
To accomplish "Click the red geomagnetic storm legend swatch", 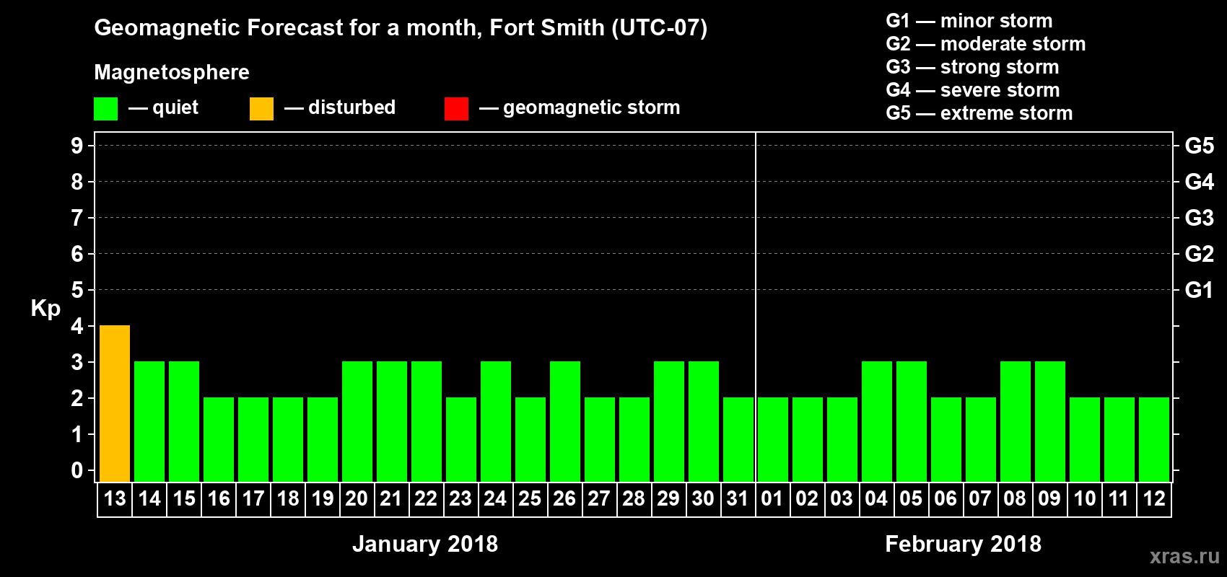I will 456,109.
